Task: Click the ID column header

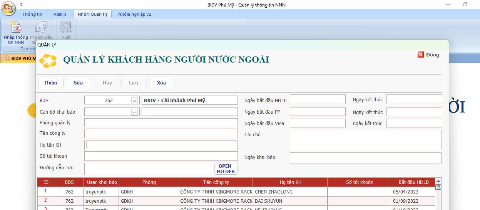Action: coord(46,182)
